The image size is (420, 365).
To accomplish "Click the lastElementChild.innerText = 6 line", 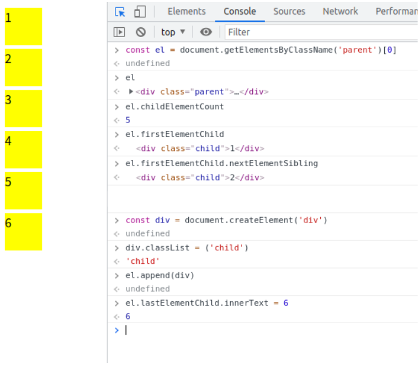I will (x=207, y=303).
